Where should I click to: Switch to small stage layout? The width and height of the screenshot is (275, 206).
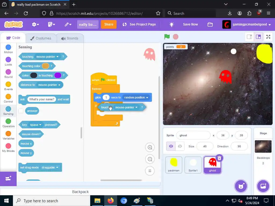pos(249,36)
